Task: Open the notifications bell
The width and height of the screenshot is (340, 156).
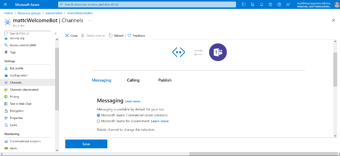Action: click(261, 4)
